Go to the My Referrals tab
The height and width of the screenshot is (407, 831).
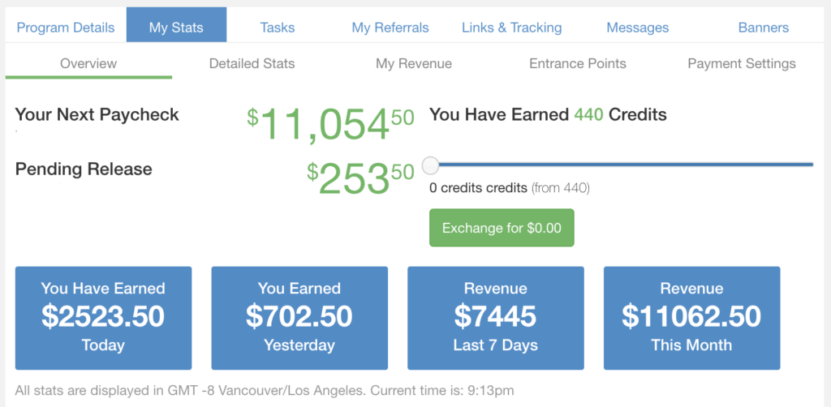[390, 28]
